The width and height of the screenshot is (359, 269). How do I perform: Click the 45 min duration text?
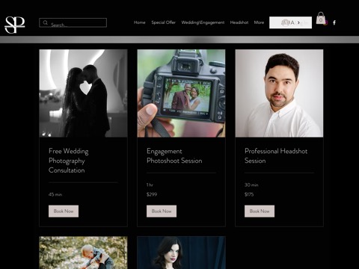click(x=55, y=194)
